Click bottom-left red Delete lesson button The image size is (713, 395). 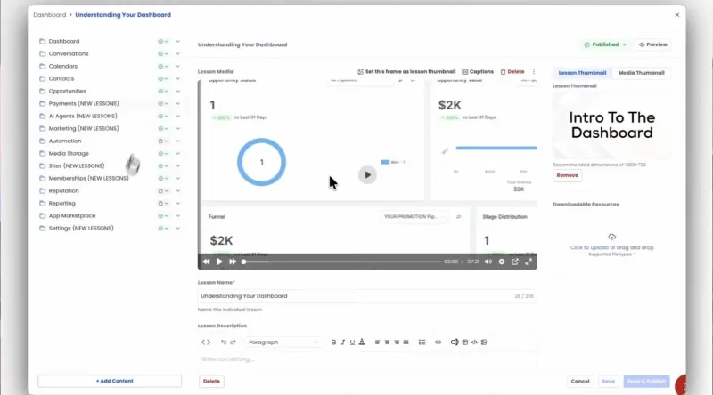211,382
